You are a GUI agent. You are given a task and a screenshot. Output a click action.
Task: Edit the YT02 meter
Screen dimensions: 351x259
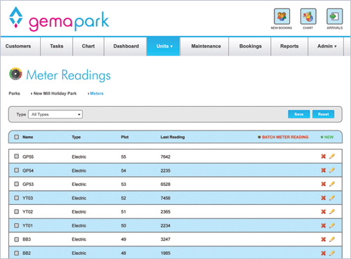click(332, 211)
